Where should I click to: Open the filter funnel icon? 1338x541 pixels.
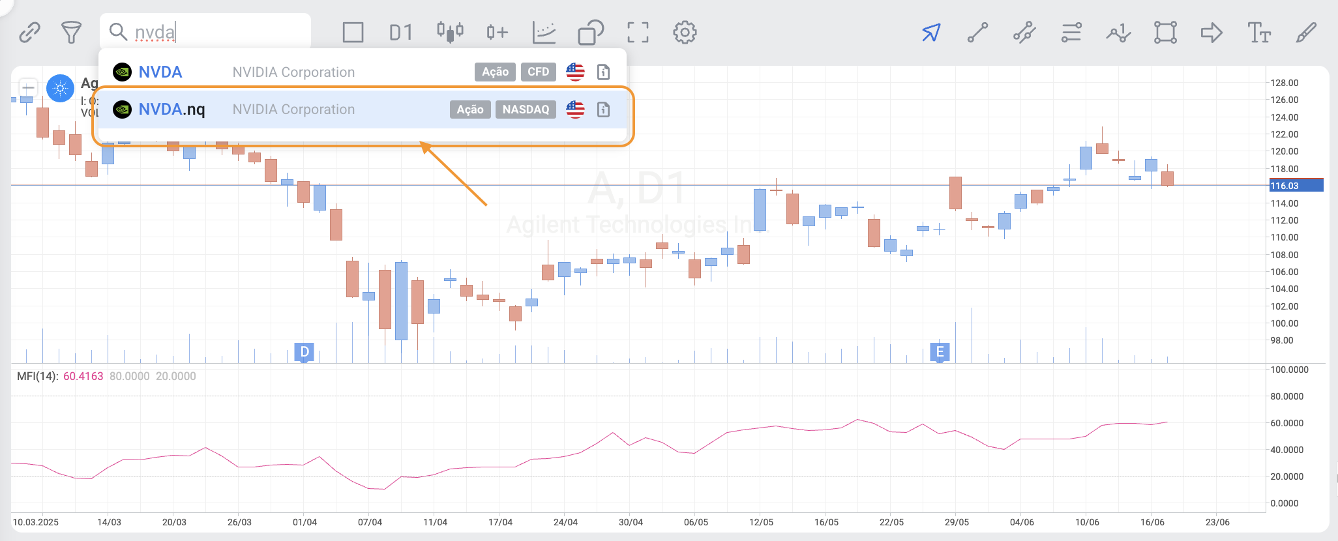71,32
